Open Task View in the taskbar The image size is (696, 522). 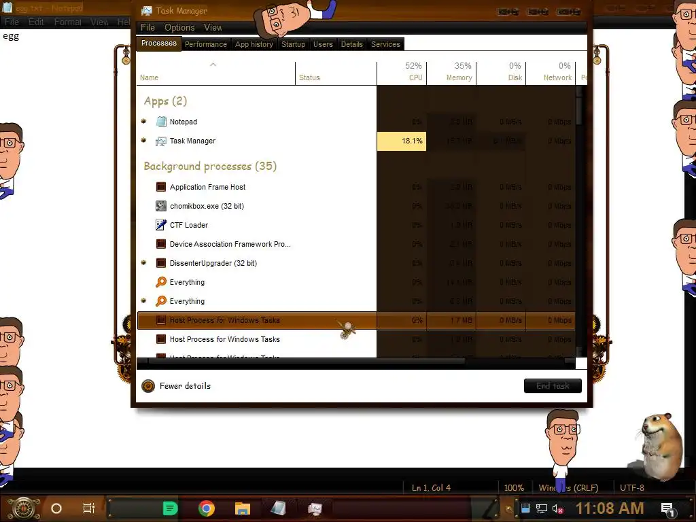89,508
